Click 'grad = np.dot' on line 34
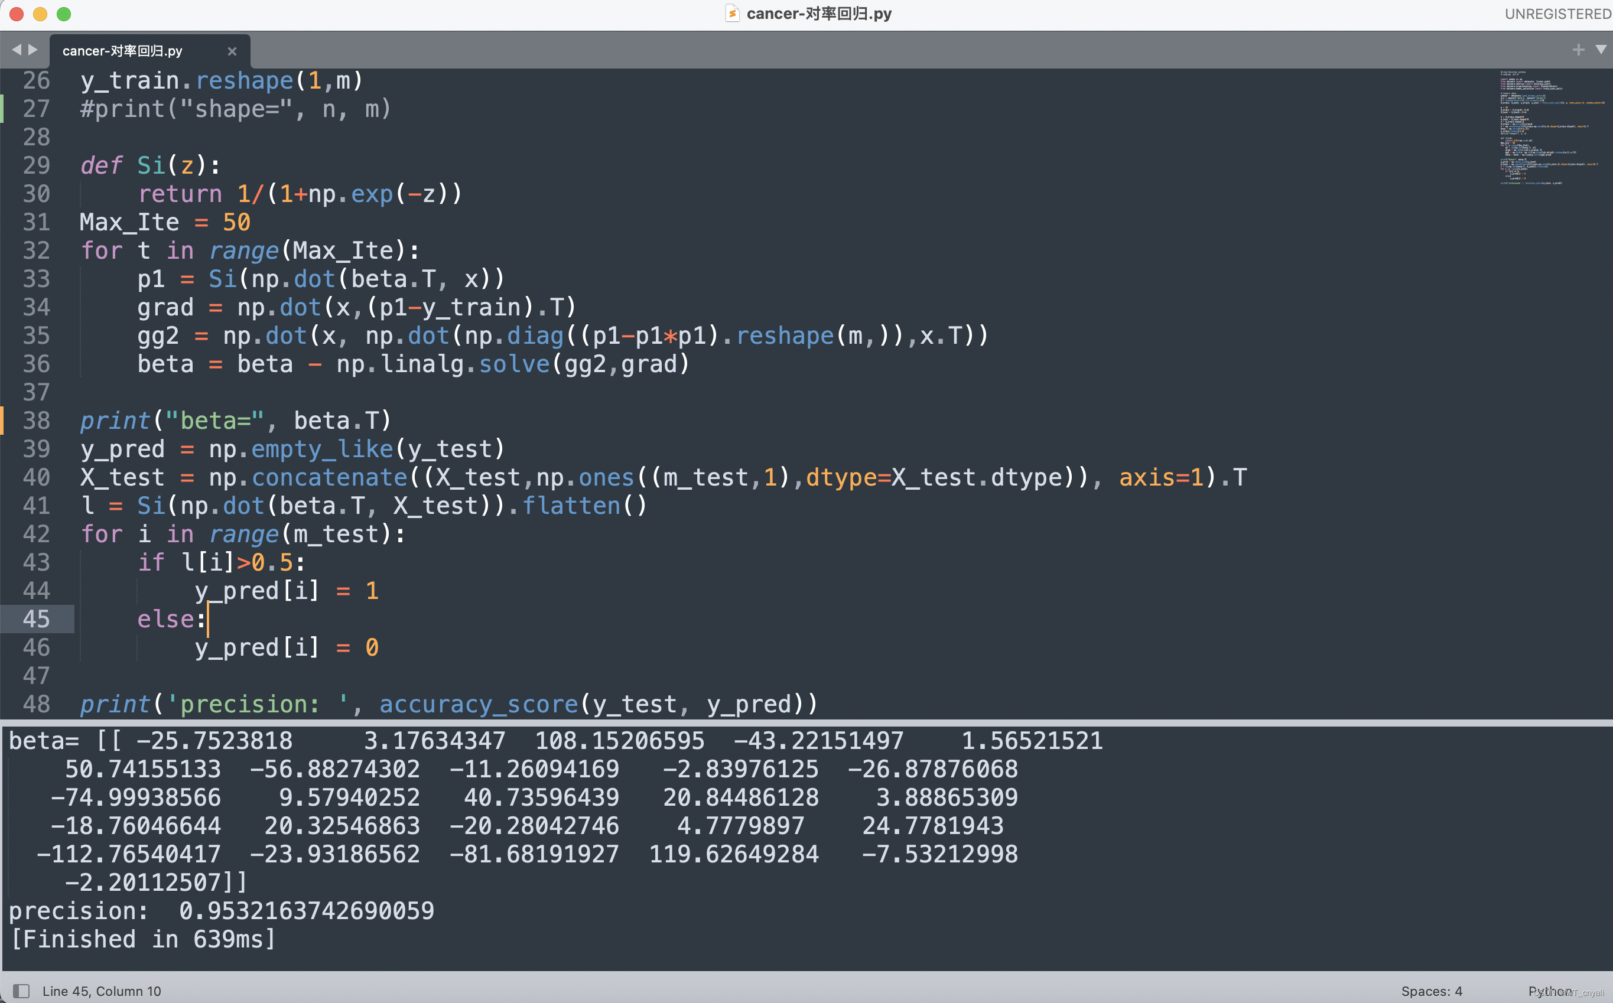The width and height of the screenshot is (1613, 1003). coord(229,307)
